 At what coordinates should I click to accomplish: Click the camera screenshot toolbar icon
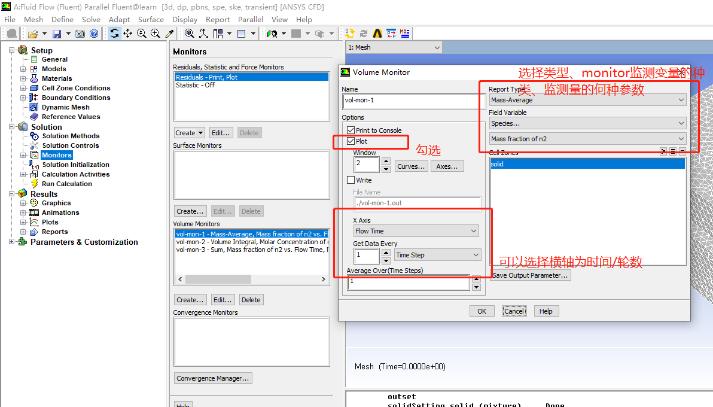point(80,34)
